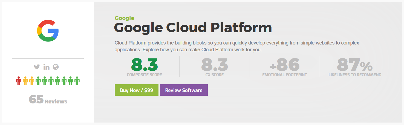Click the 87% likeliness to recommend
404x125 pixels.
click(355, 66)
